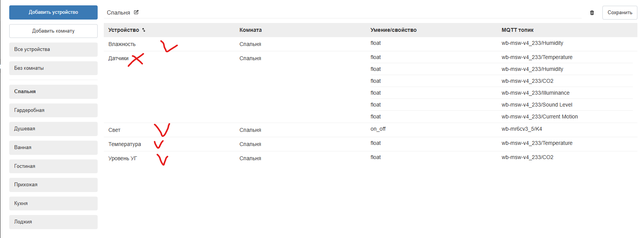Screen dimensions: 642x238
Task: Click the edit icon next to Спальня title
Action: click(136, 12)
